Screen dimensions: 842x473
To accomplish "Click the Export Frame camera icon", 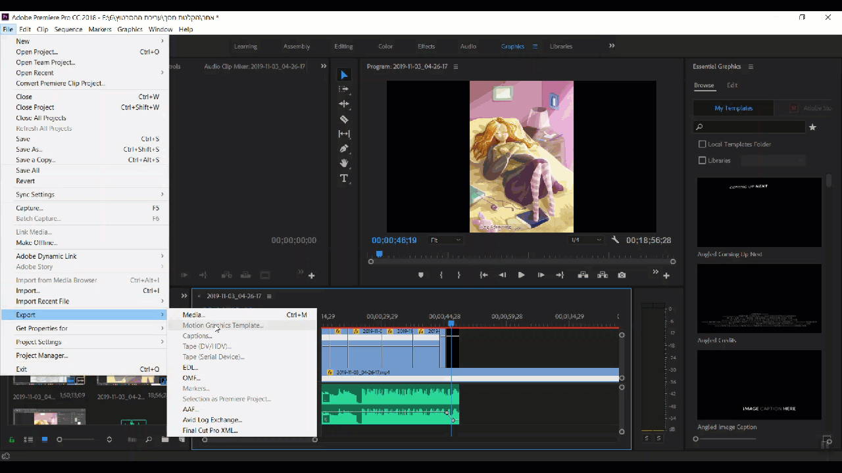I will click(x=622, y=275).
